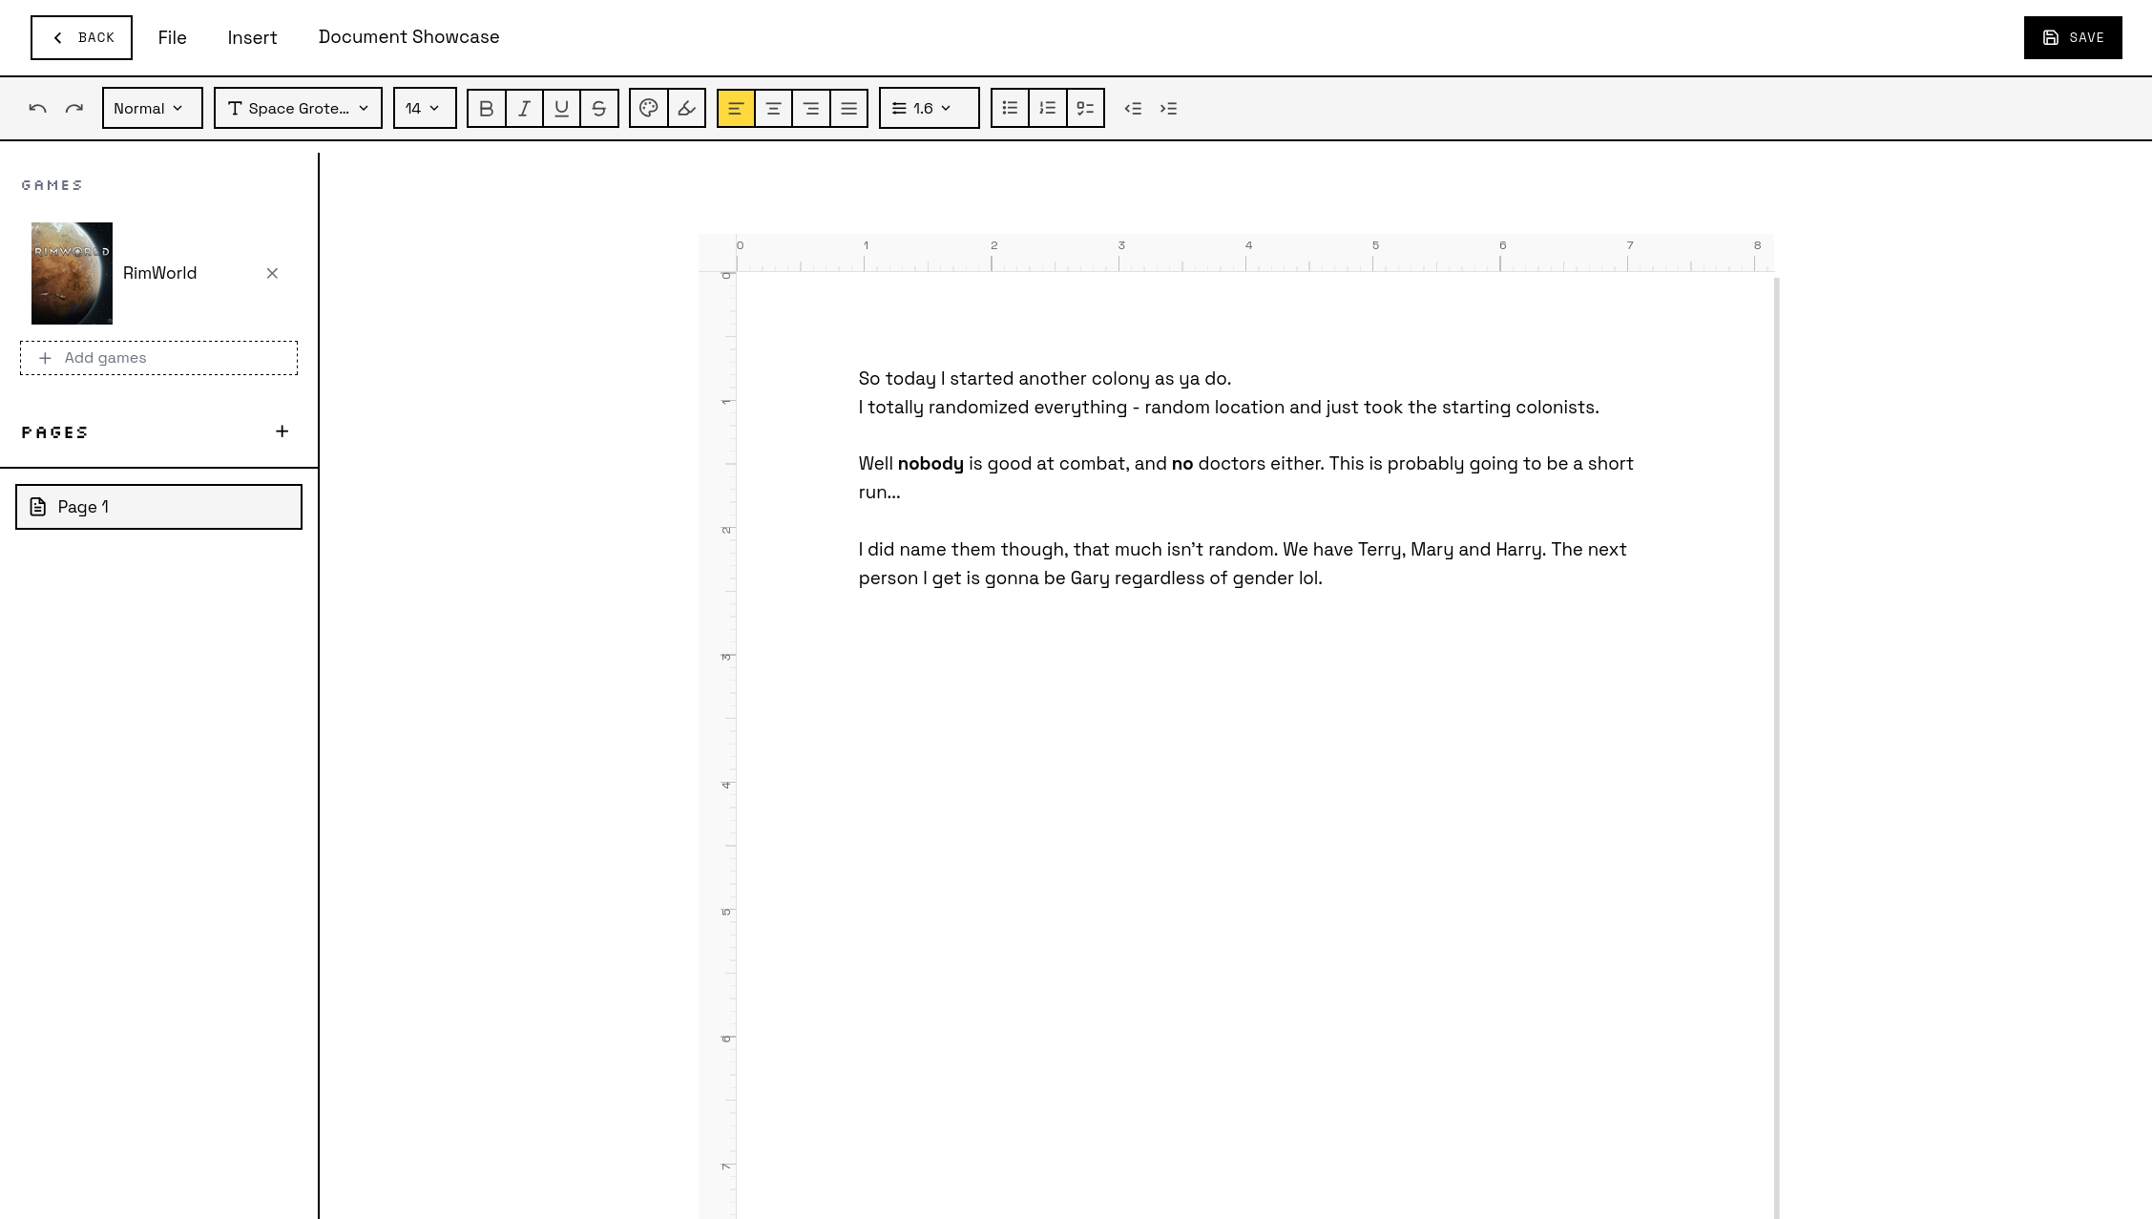Insert a numbered list
Screen dimensions: 2153x1219
(1047, 108)
